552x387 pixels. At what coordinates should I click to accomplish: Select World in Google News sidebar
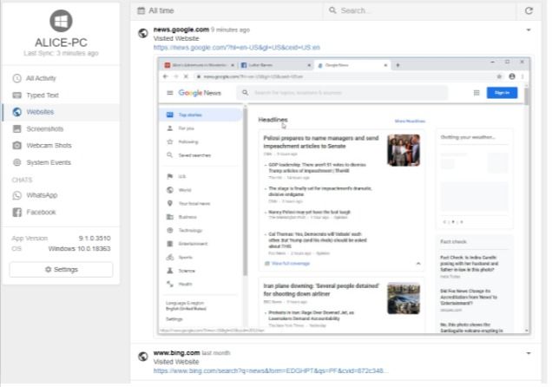pyautogui.click(x=201, y=190)
